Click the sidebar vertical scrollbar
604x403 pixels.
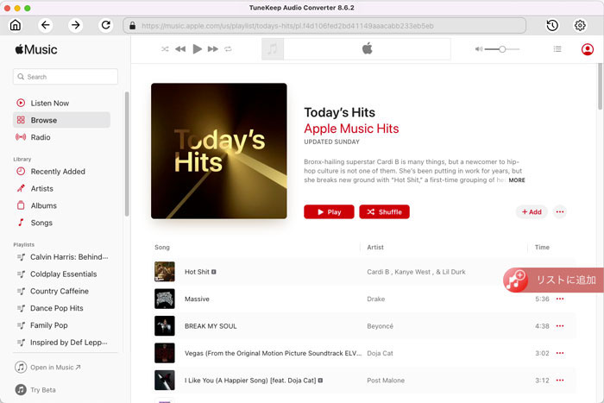tap(127, 154)
